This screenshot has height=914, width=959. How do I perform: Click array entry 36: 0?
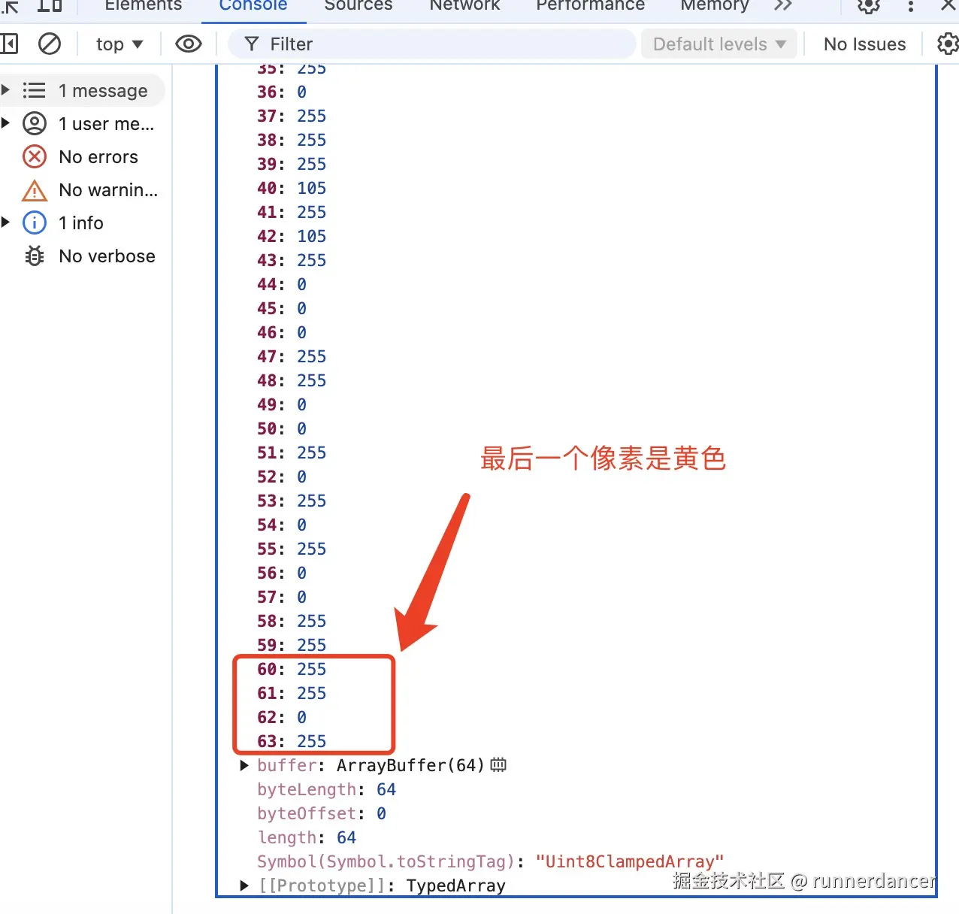tap(282, 92)
